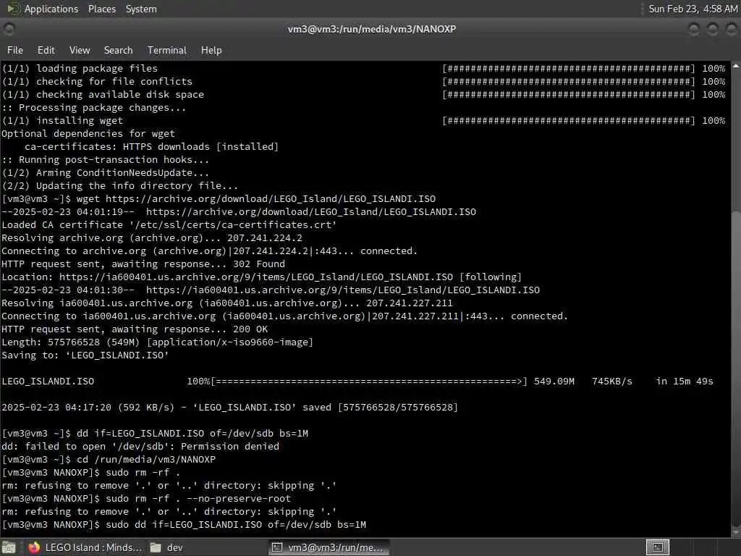Minimize the terminal window

click(x=694, y=29)
